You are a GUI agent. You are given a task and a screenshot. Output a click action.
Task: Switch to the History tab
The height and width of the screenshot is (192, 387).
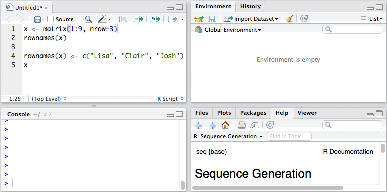250,6
